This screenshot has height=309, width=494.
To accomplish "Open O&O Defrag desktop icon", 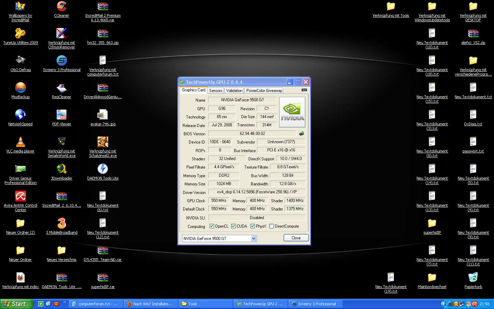I will point(21,64).
